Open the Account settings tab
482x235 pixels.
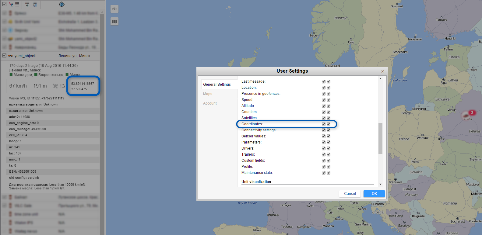tap(210, 103)
